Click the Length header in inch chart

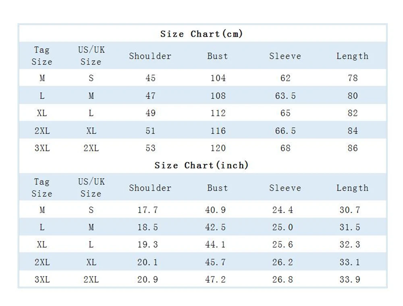pyautogui.click(x=352, y=188)
